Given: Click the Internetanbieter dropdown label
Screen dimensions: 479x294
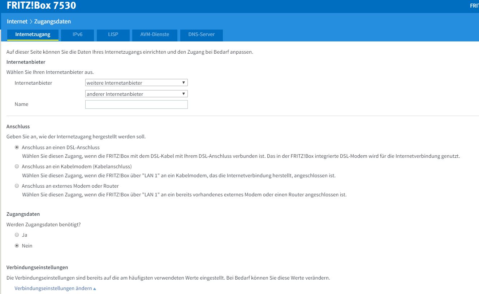Looking at the screenshot, I should coord(33,83).
